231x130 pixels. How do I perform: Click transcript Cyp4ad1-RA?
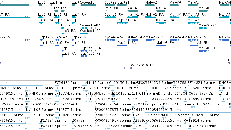click(x=88, y=28)
